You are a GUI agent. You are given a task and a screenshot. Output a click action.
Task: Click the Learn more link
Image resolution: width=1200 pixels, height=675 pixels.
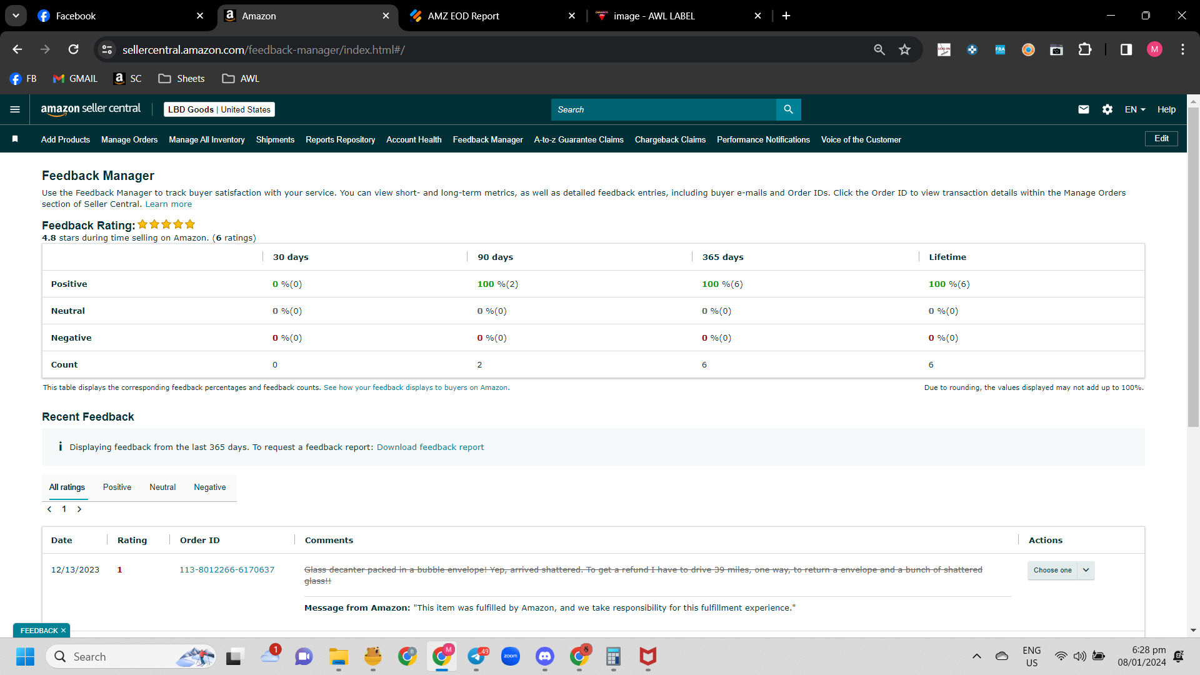169,204
